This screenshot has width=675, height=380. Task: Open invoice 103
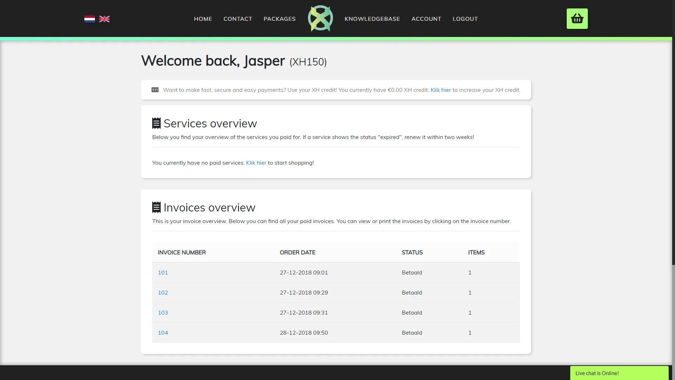(x=163, y=313)
